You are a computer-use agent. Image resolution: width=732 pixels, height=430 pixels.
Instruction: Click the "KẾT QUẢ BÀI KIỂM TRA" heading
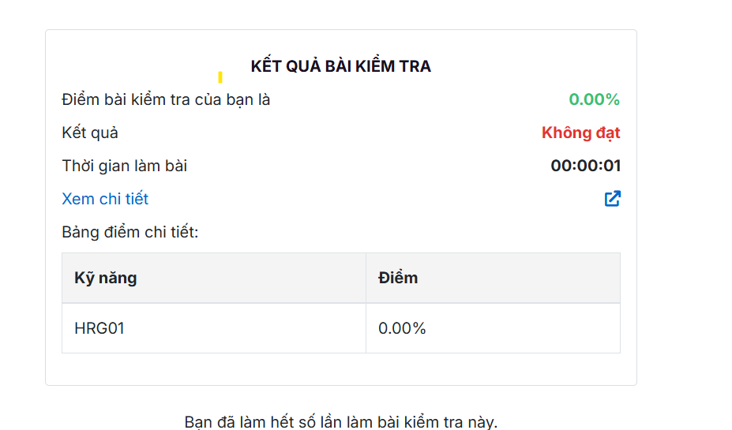340,66
